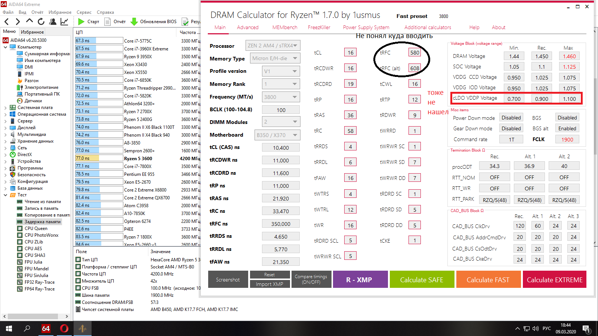Click the Reset button

pyautogui.click(x=269, y=275)
